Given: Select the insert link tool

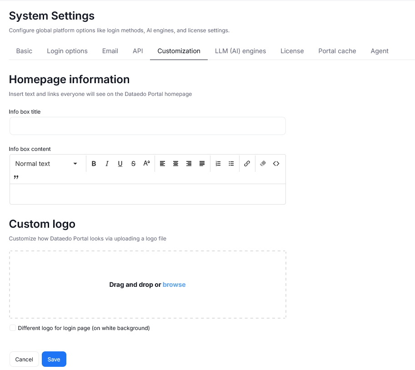Looking at the screenshot, I should pos(247,163).
